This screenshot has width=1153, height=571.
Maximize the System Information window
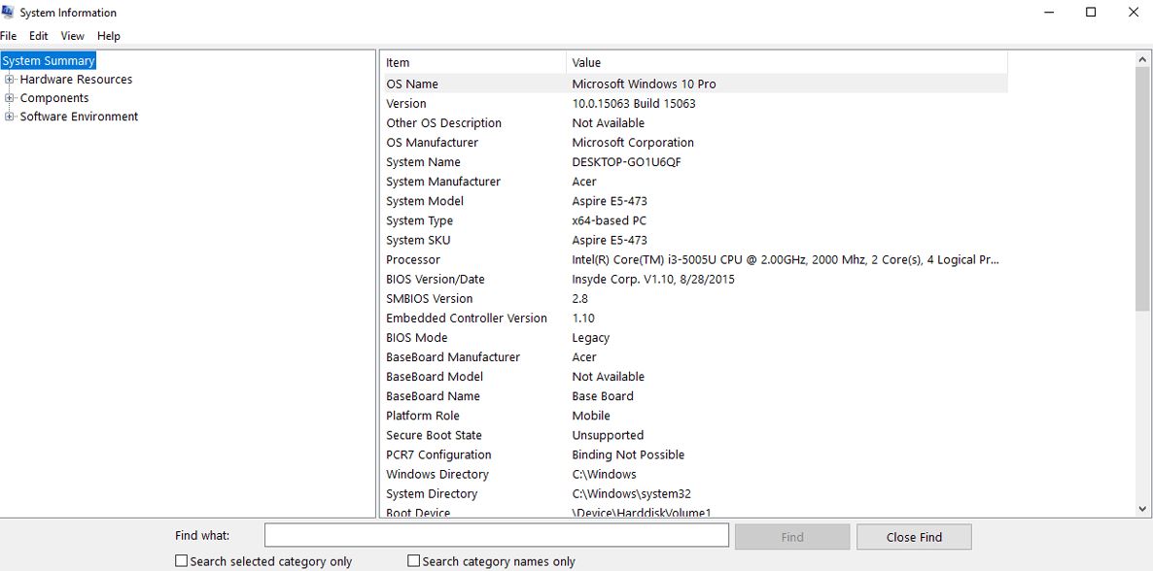[1091, 12]
